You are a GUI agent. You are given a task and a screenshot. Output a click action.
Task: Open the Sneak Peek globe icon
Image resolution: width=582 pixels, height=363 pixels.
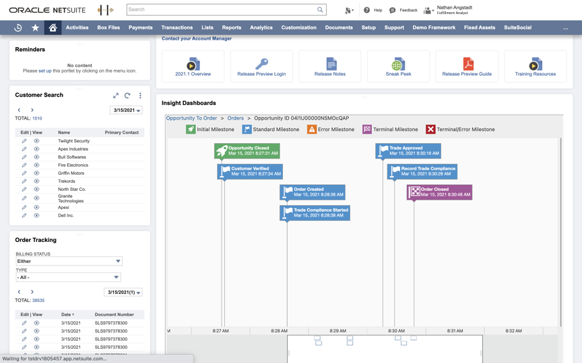click(x=398, y=64)
